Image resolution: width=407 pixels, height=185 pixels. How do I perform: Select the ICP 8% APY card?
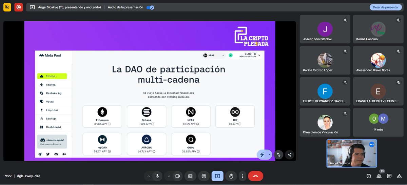pos(235,117)
